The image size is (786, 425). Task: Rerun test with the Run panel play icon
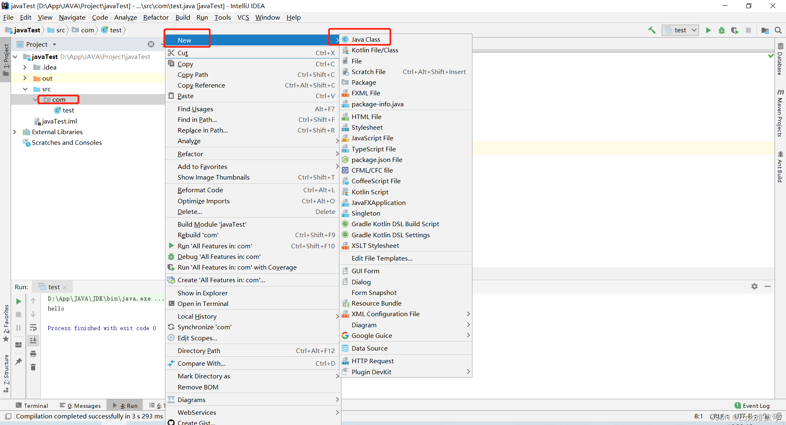(x=18, y=301)
